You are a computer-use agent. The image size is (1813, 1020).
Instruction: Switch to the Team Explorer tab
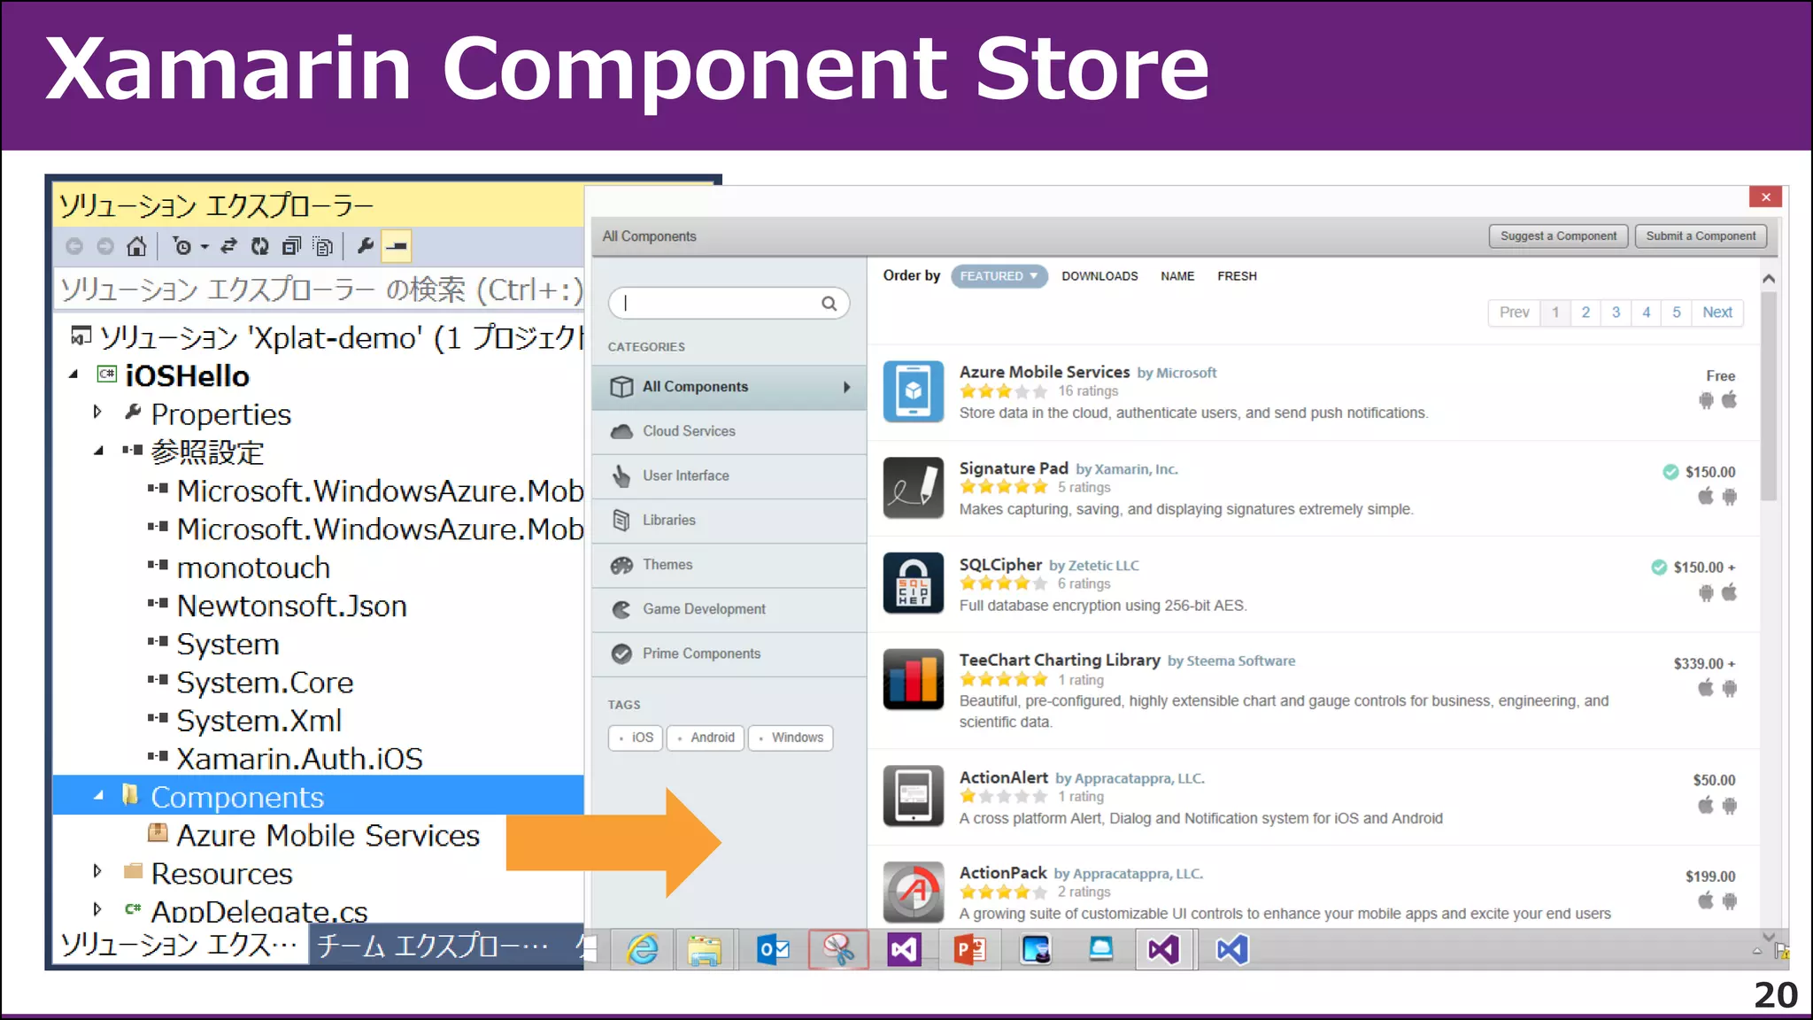point(432,946)
